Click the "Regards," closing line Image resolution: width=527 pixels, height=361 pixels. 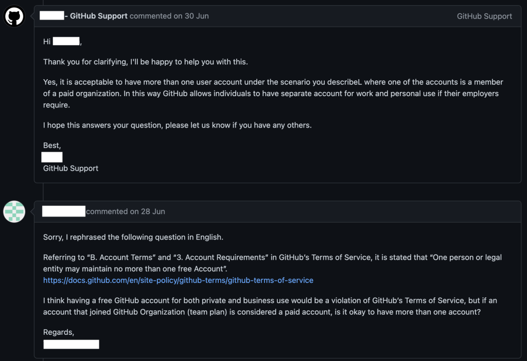pos(59,332)
